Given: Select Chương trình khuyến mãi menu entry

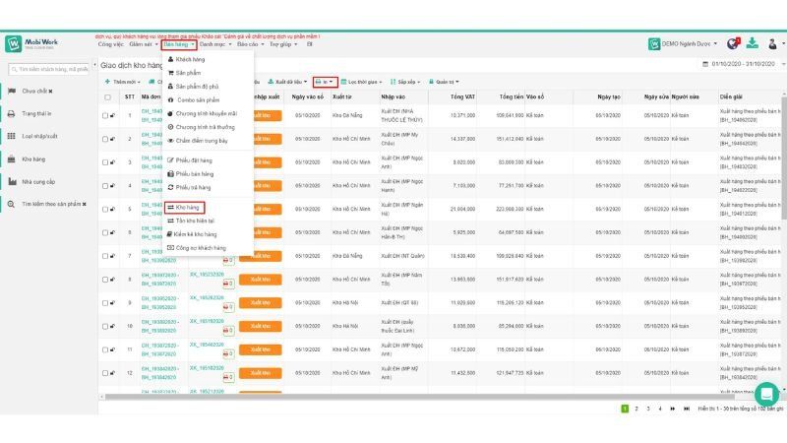Looking at the screenshot, I should (x=208, y=114).
